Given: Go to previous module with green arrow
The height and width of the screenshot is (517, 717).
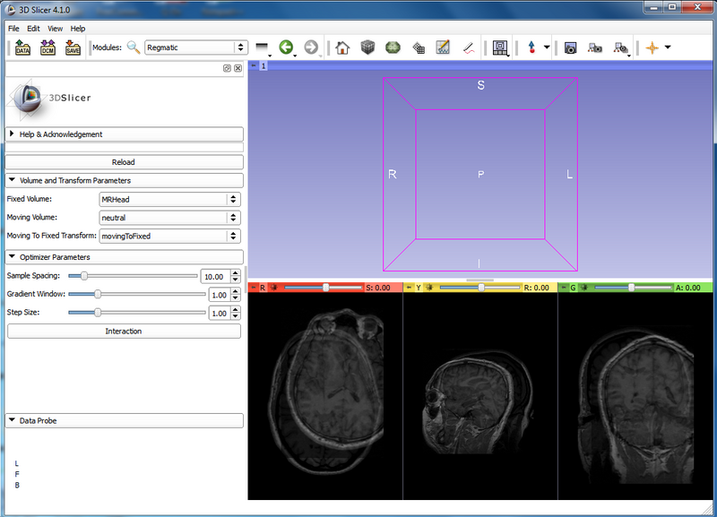Looking at the screenshot, I should tap(286, 47).
